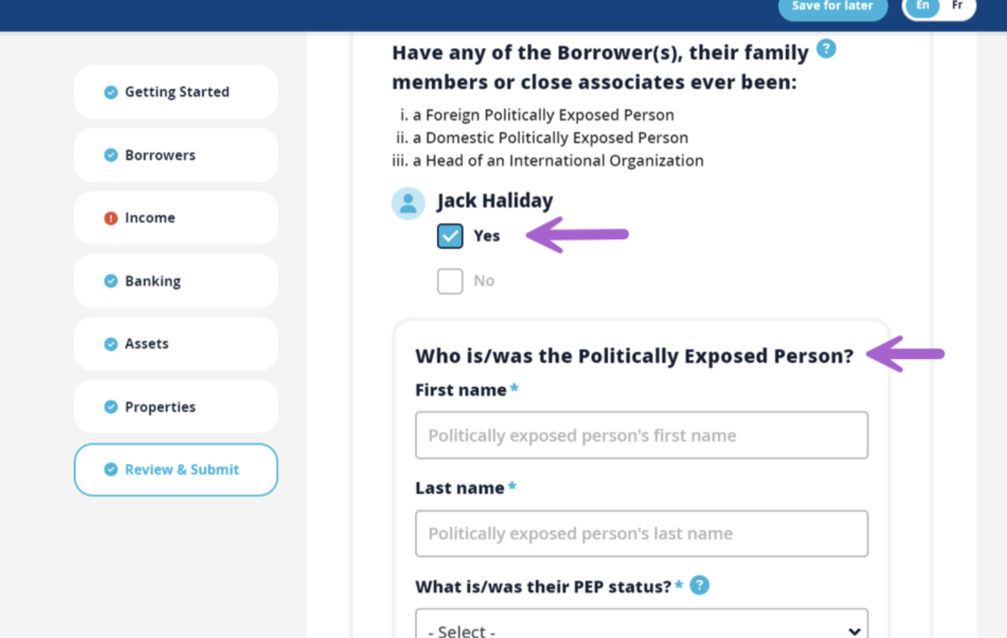Click the Save for later button
The width and height of the screenshot is (1007, 638).
832,7
